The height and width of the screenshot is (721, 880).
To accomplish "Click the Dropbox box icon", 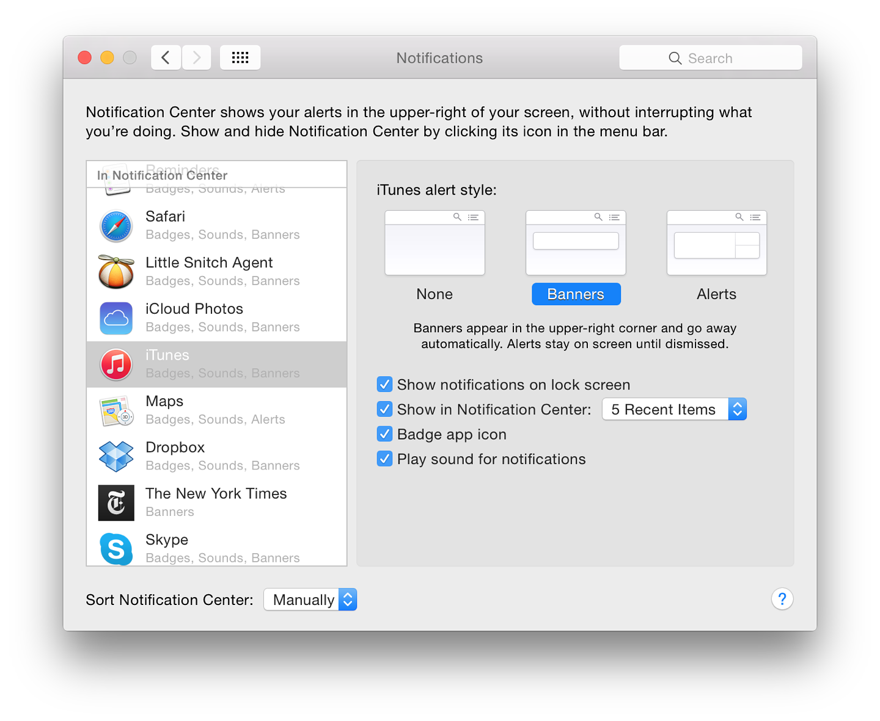I will [x=116, y=457].
